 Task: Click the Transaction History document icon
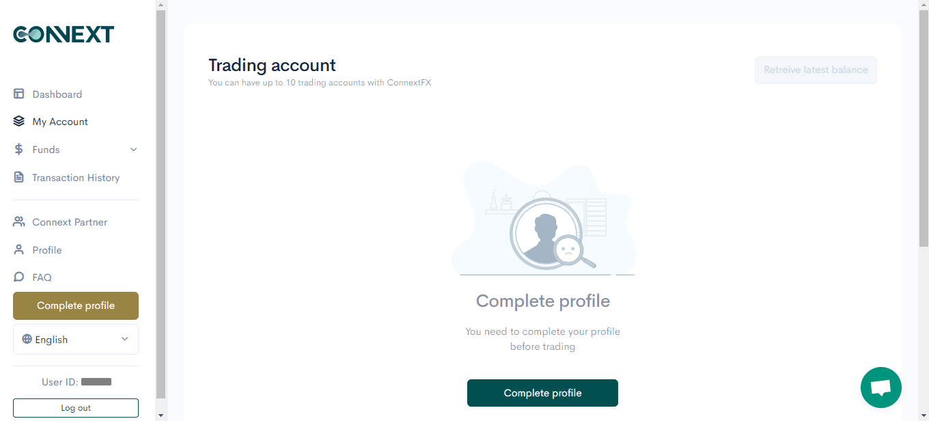[19, 178]
